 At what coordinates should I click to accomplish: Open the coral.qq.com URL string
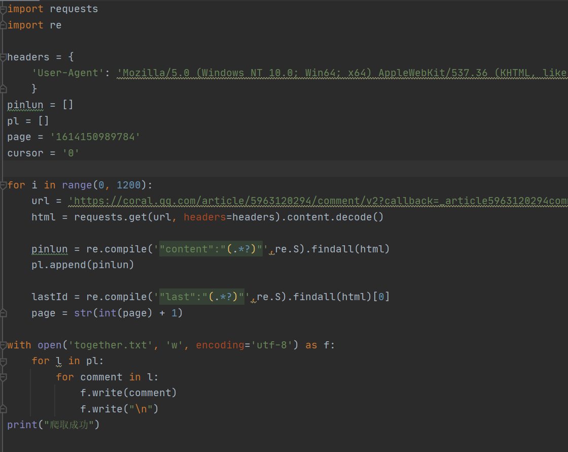tap(317, 201)
